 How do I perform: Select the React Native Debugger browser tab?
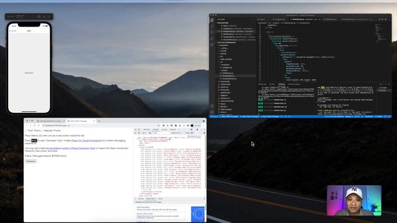click(81, 121)
